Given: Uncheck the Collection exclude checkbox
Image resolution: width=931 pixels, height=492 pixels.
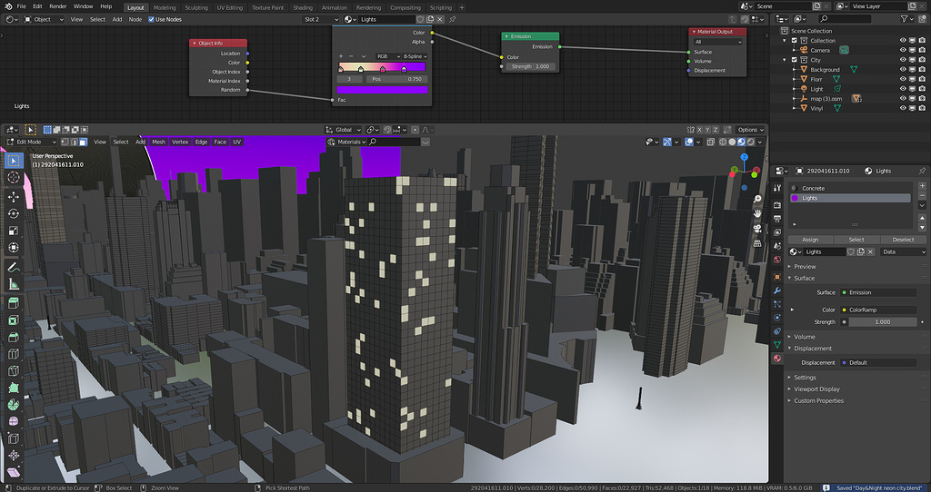Looking at the screenshot, I should 794,40.
